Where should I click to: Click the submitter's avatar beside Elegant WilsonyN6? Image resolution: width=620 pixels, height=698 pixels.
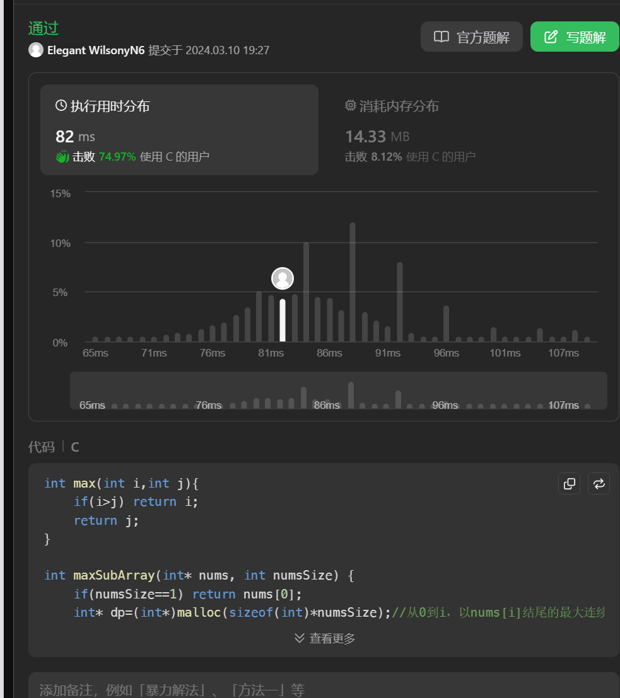pyautogui.click(x=36, y=50)
